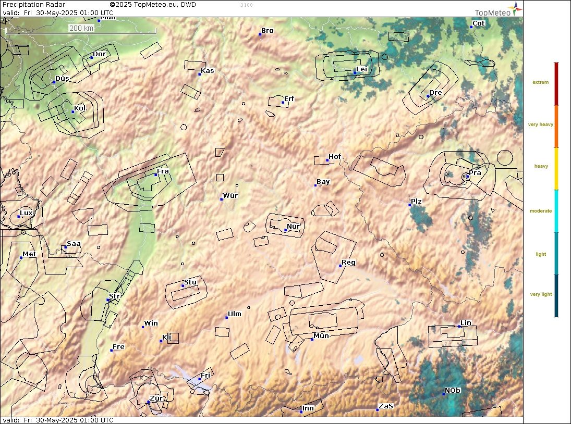Select the yellow 'heavy' legend segment
Screen dimensions: 571x424
(556, 169)
